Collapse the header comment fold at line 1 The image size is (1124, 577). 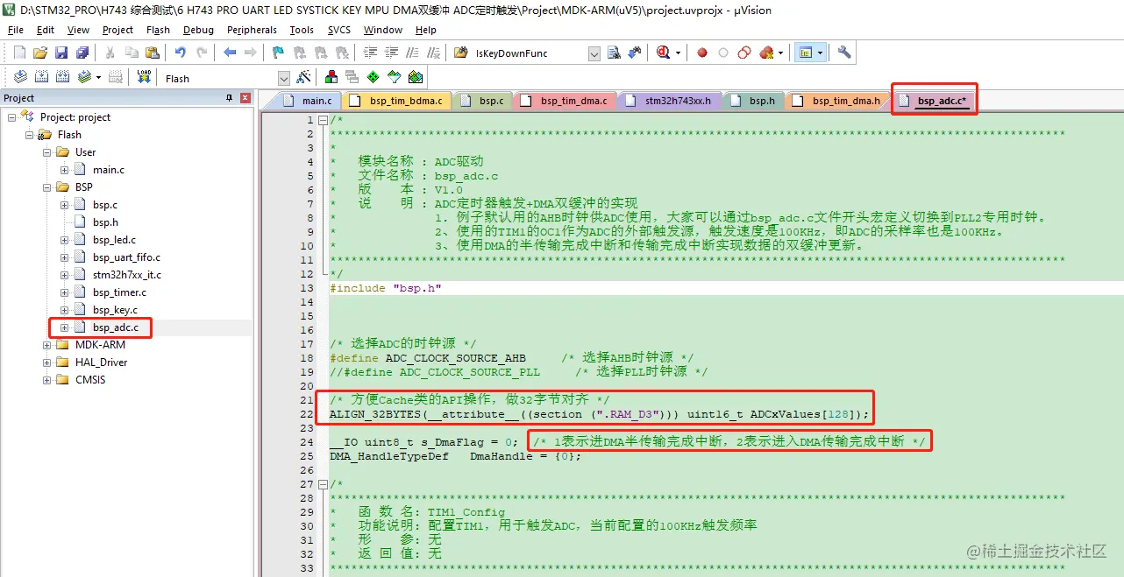tap(323, 120)
